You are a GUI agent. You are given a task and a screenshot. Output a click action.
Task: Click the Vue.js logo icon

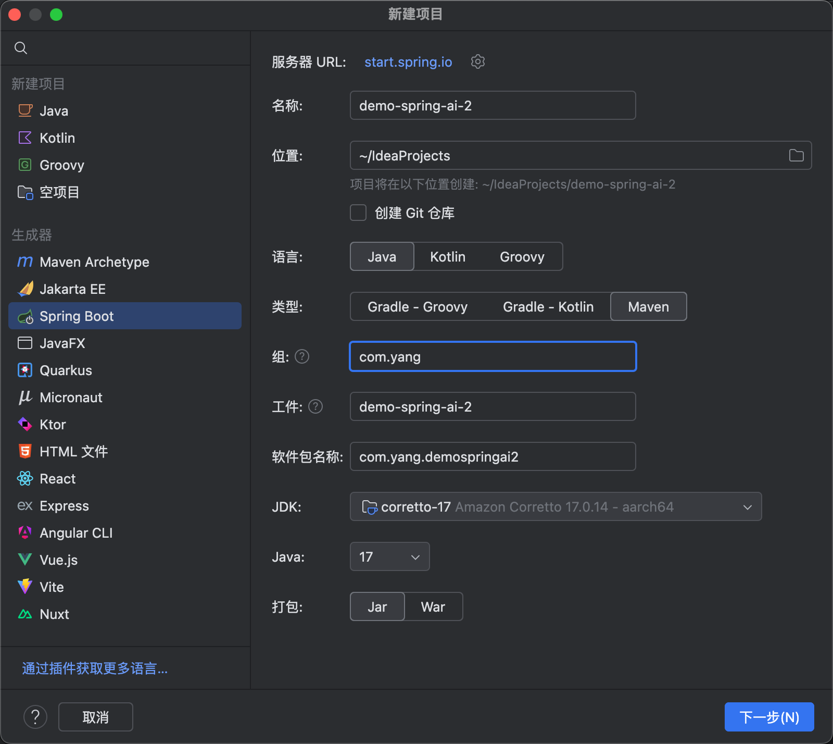tap(25, 560)
